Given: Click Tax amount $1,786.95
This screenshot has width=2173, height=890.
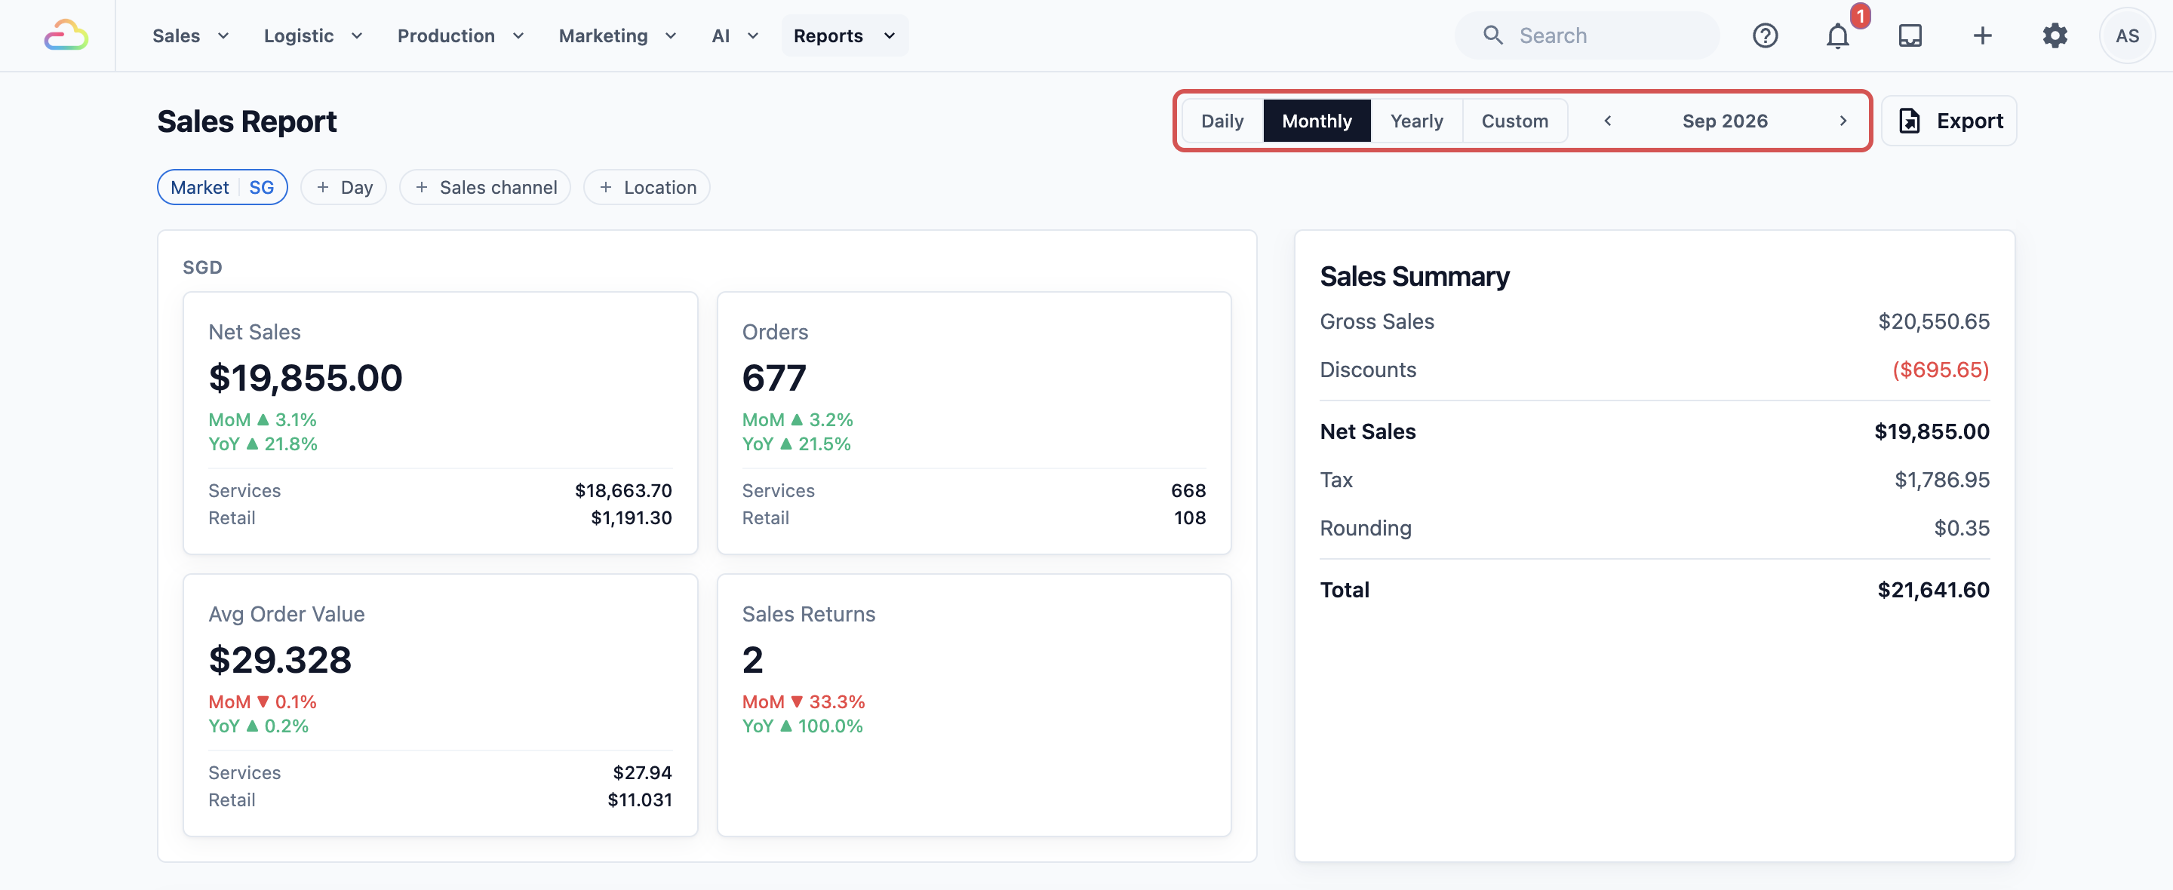Looking at the screenshot, I should click(1942, 480).
